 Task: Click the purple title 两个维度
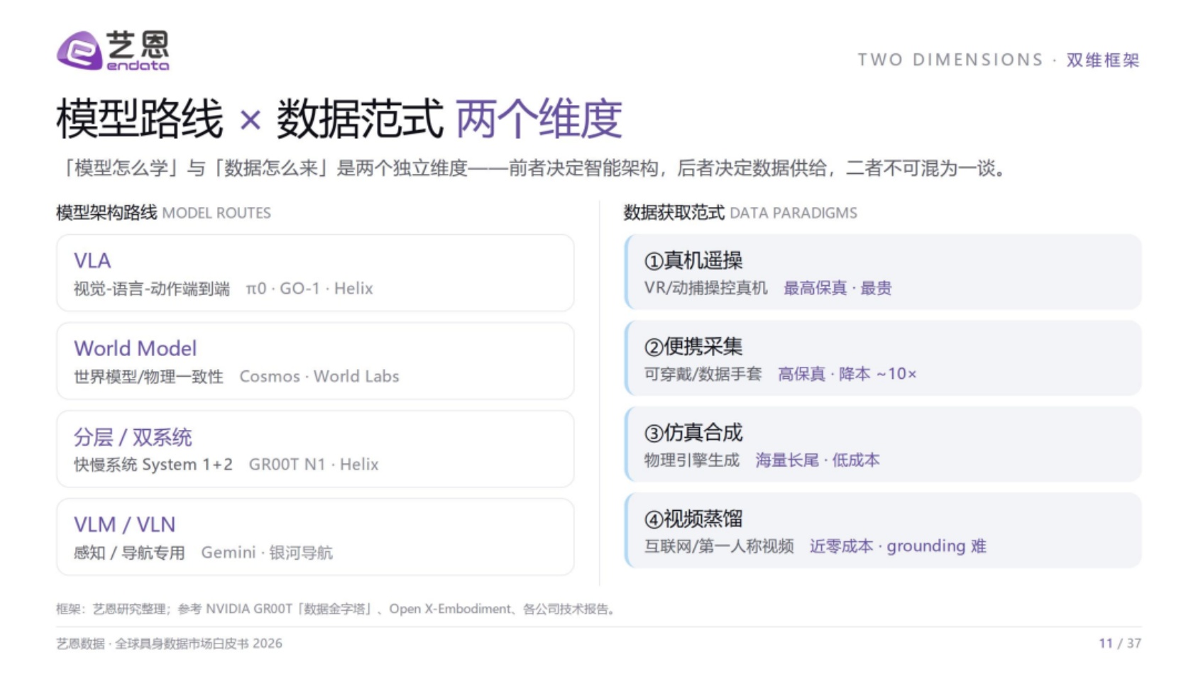point(539,118)
